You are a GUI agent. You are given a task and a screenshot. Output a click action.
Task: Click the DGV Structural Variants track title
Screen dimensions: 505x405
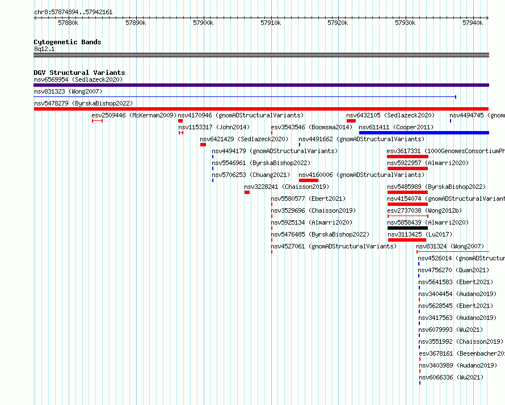(79, 73)
